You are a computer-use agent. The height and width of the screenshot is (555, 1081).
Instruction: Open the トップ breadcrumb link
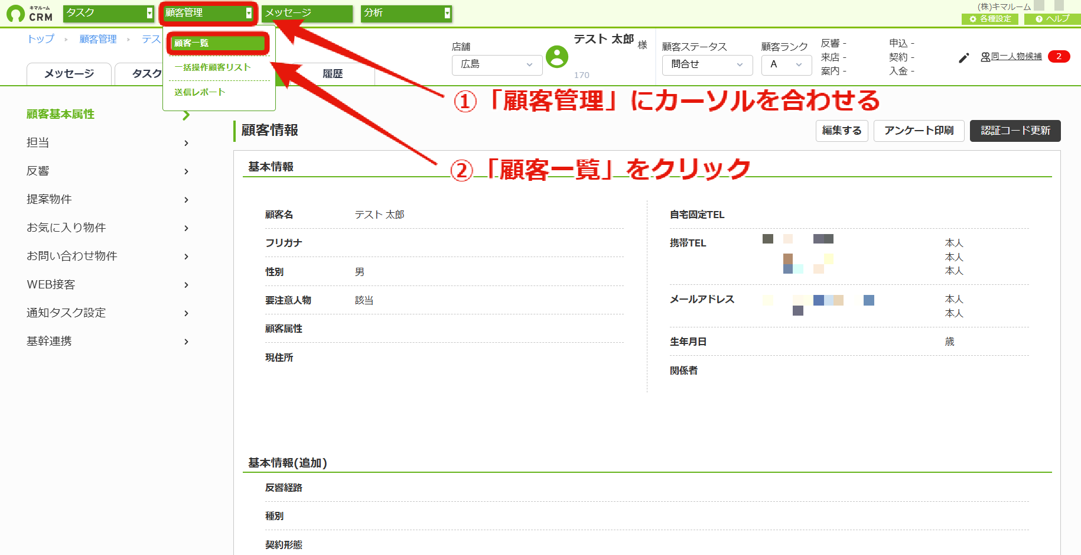(x=41, y=39)
